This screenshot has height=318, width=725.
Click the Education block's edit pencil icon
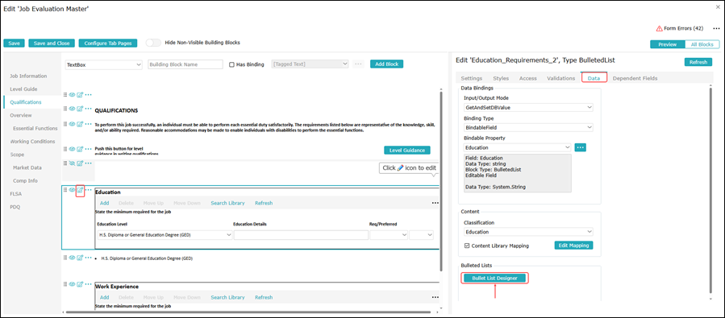click(x=80, y=190)
